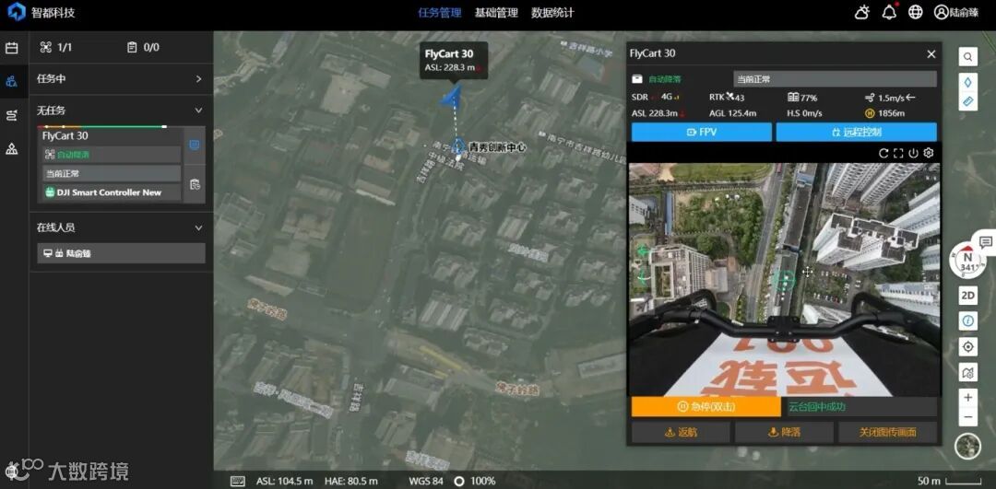Click the wind speed 1.5m/s indicator
The height and width of the screenshot is (489, 996).
(890, 98)
